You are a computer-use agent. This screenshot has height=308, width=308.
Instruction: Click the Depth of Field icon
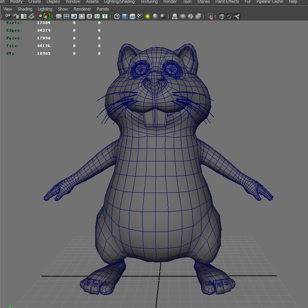(198, 16)
